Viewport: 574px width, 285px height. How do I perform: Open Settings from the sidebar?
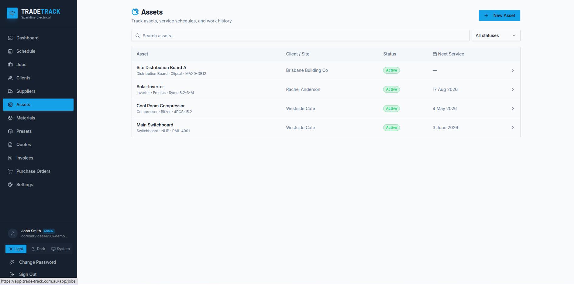(38, 185)
